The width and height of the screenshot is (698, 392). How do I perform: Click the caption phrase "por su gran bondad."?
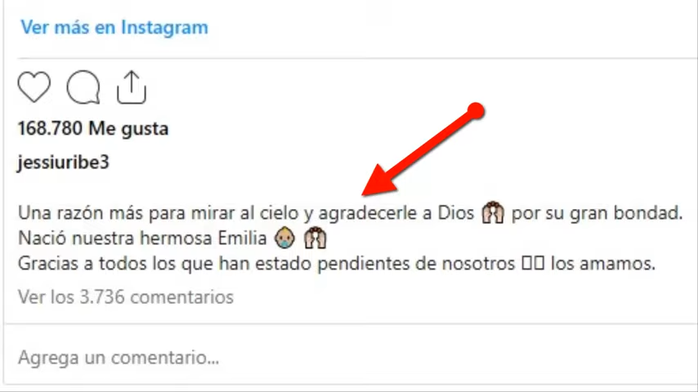(x=597, y=213)
